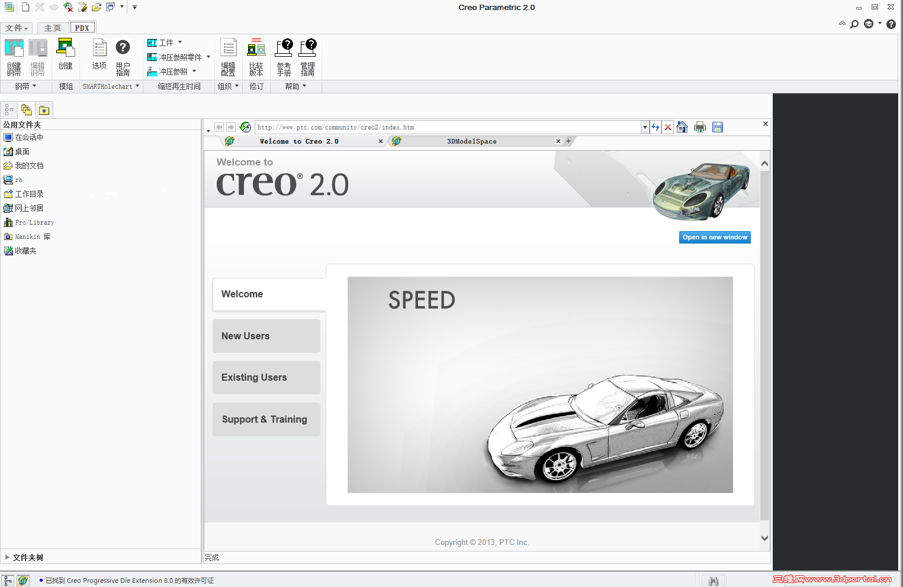Click the browser stop red X icon
Viewport: 903px width, 587px height.
click(x=668, y=127)
